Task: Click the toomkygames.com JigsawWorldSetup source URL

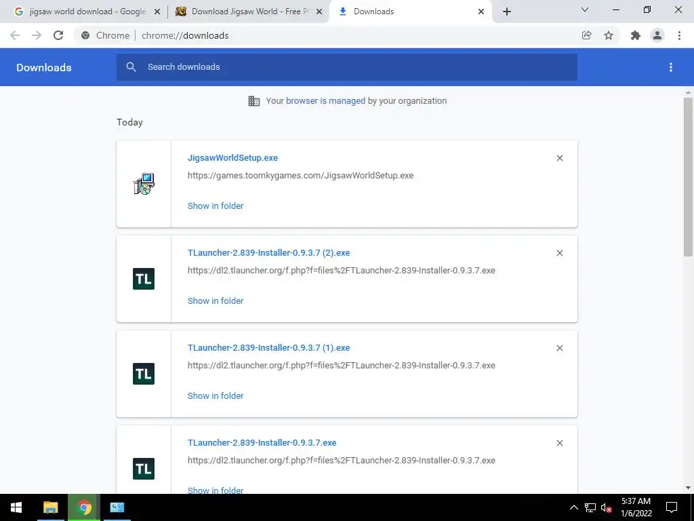Action: [300, 176]
